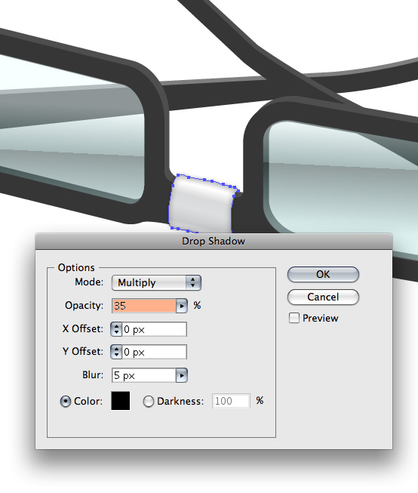Image resolution: width=418 pixels, height=493 pixels.
Task: Click the Y Offset text field
Action: coord(155,352)
